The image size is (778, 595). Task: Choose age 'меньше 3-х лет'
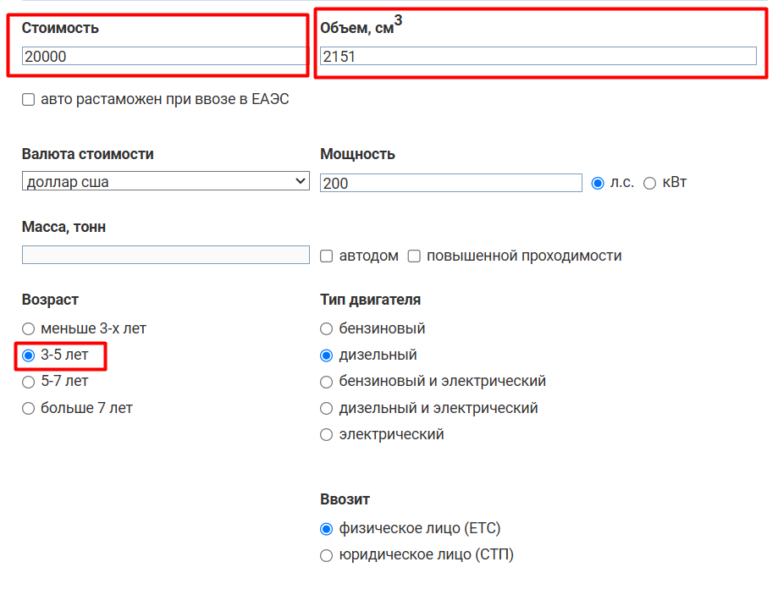click(x=28, y=328)
